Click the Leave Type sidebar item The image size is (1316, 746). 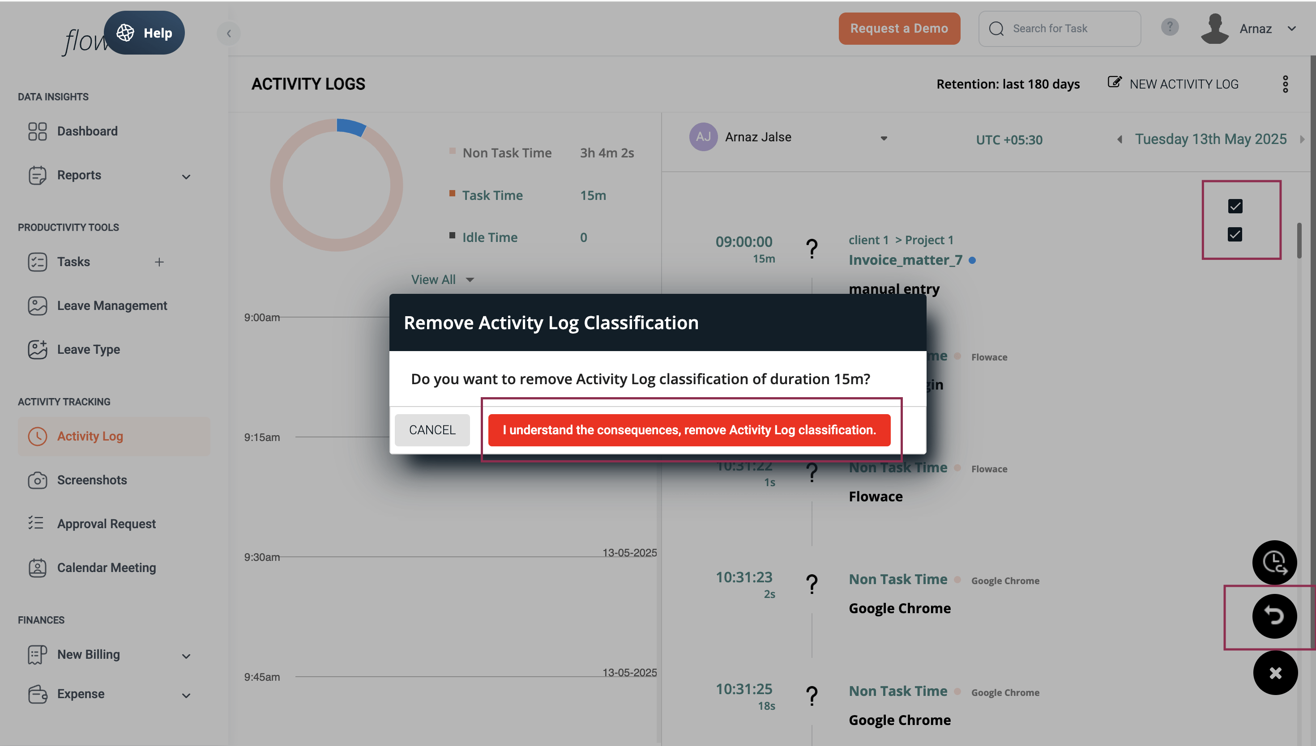(88, 349)
